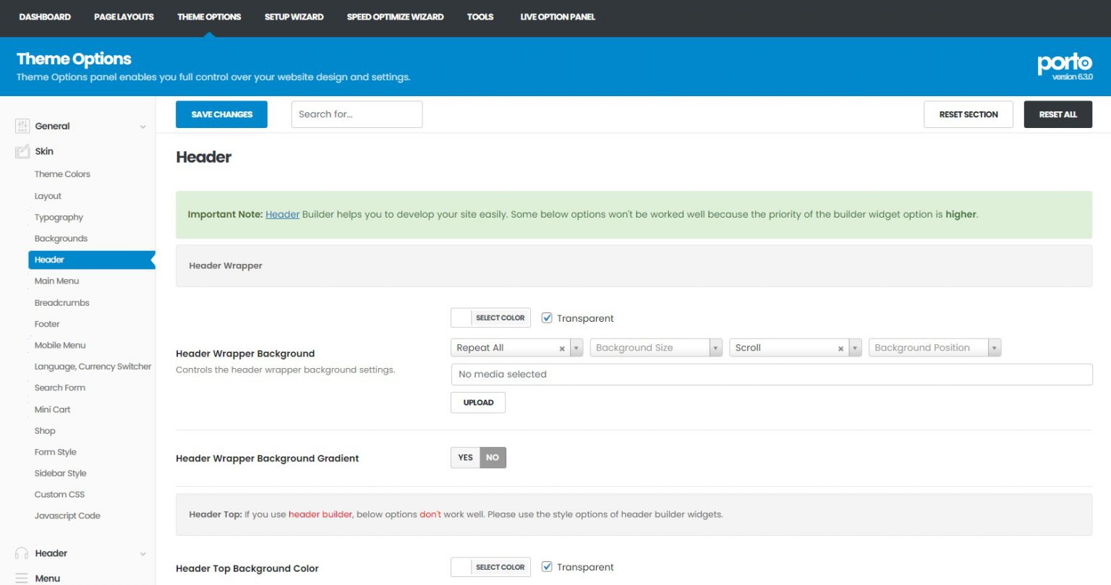Enable Header Wrapper Background Gradient with YES
This screenshot has height=585, width=1111.
(x=465, y=457)
